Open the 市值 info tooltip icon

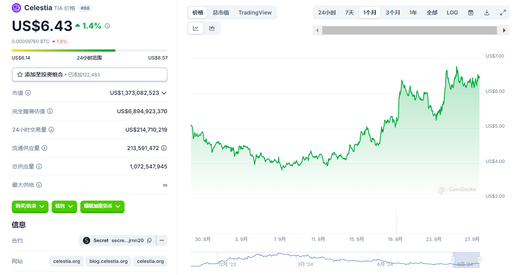click(x=28, y=93)
